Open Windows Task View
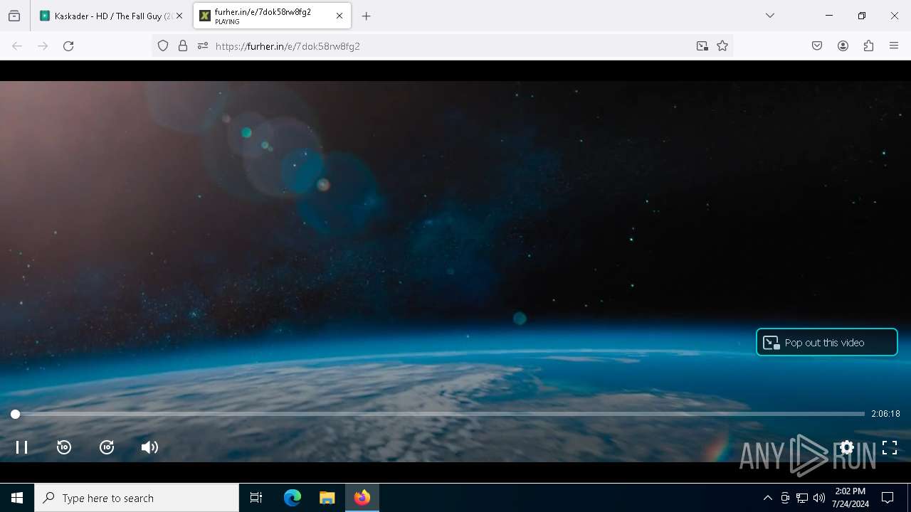Viewport: 911px width, 512px height. coord(256,498)
